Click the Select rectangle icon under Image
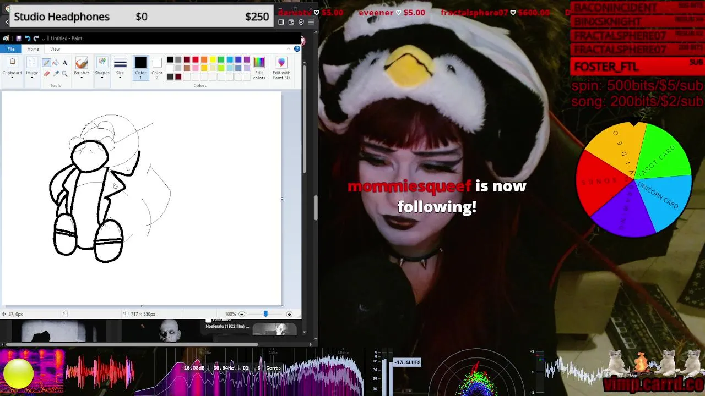 (32, 62)
